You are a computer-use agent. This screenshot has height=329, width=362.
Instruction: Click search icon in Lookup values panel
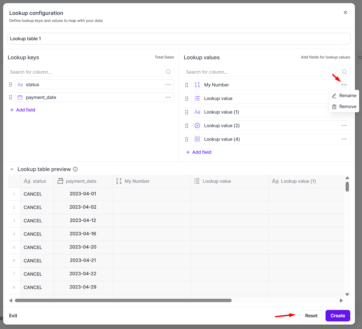click(x=344, y=72)
